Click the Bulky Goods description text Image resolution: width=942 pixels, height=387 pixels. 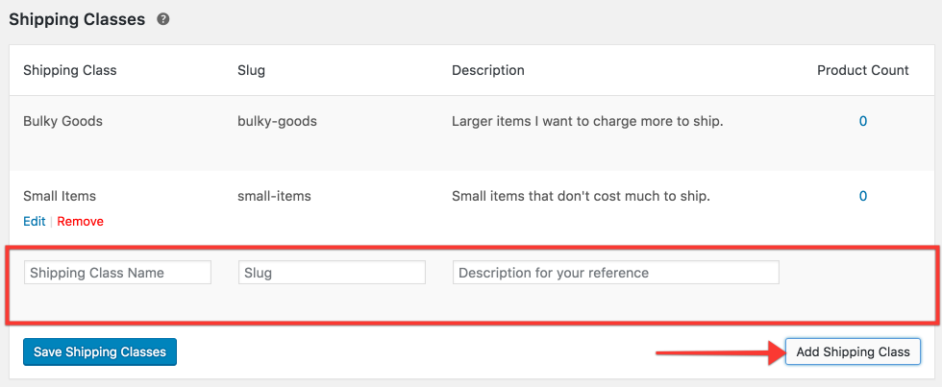pyautogui.click(x=587, y=121)
